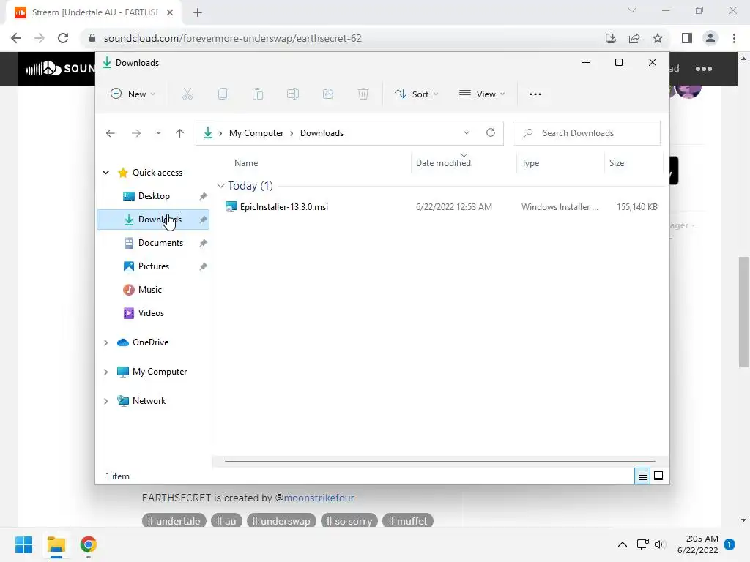The image size is (750, 562).
Task: Switch to details view layout icon
Action: point(642,476)
